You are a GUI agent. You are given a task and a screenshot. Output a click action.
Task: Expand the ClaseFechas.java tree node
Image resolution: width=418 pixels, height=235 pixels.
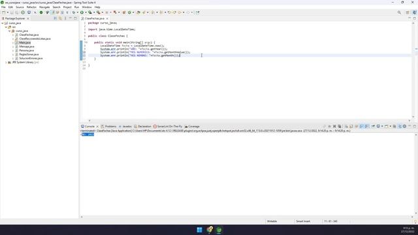(13, 35)
